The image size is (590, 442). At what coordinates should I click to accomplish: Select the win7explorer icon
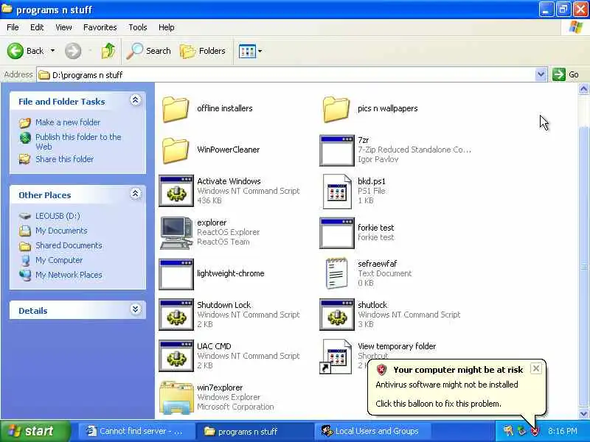coord(176,397)
